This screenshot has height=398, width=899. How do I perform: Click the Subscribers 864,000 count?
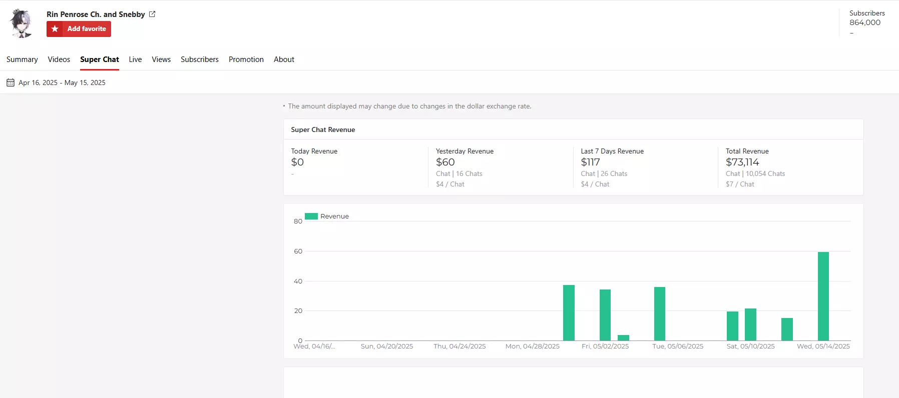pos(865,22)
